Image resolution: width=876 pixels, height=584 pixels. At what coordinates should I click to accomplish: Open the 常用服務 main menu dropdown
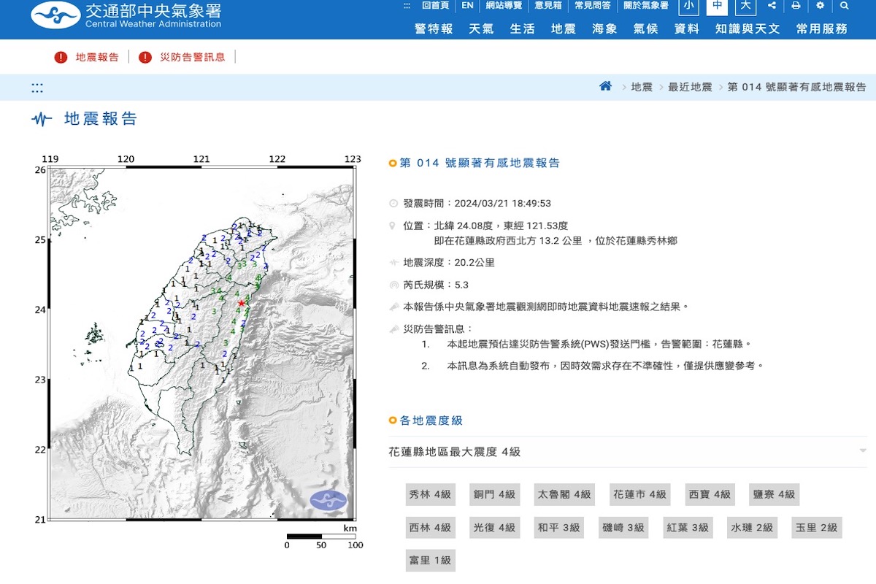822,29
